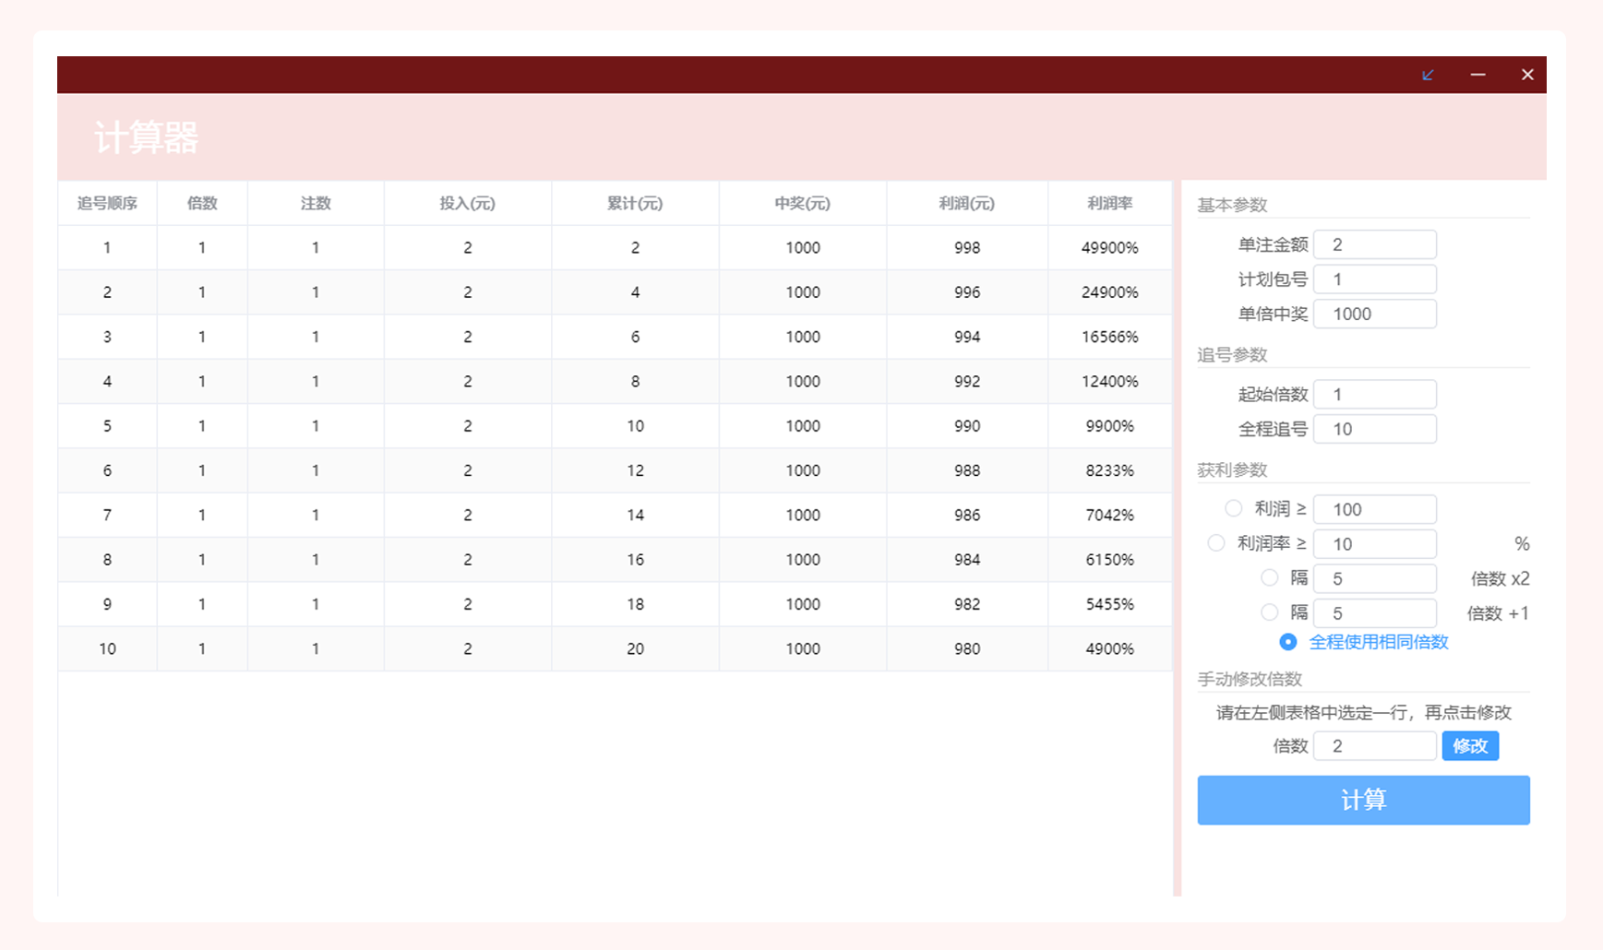Click the 单注金额 input field
Viewport: 1603px width, 950px height.
[x=1374, y=244]
